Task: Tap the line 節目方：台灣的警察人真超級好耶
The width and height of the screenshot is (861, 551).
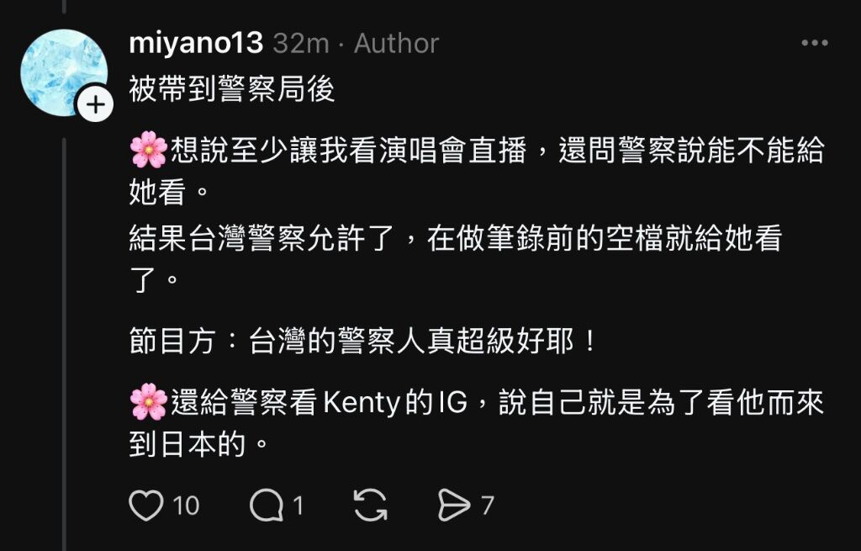Action: click(x=363, y=341)
